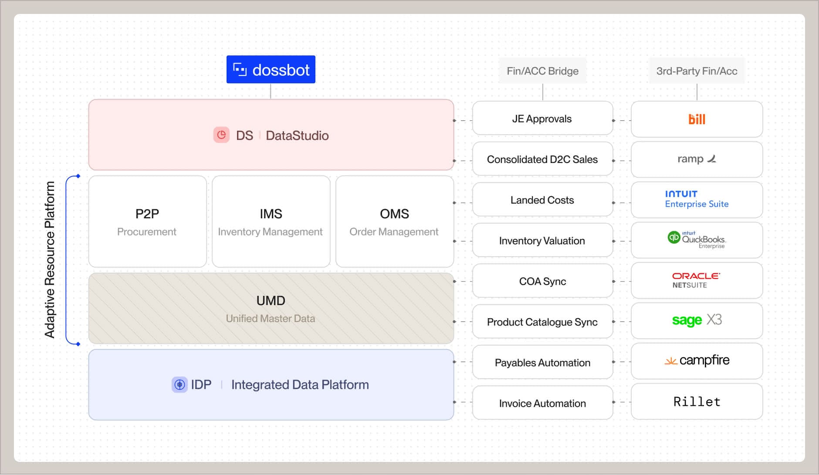This screenshot has width=819, height=475.
Task: Click the dossbot logo icon
Action: [x=240, y=70]
